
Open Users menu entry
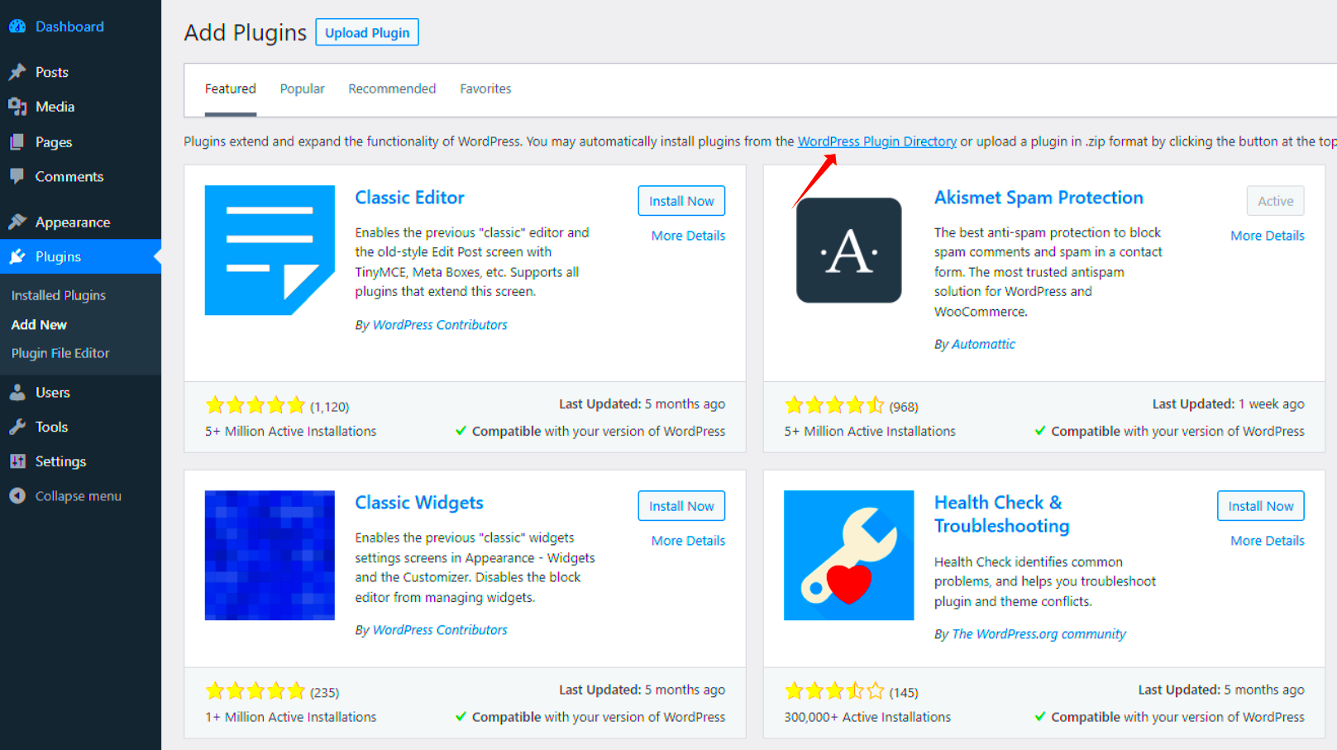point(52,393)
